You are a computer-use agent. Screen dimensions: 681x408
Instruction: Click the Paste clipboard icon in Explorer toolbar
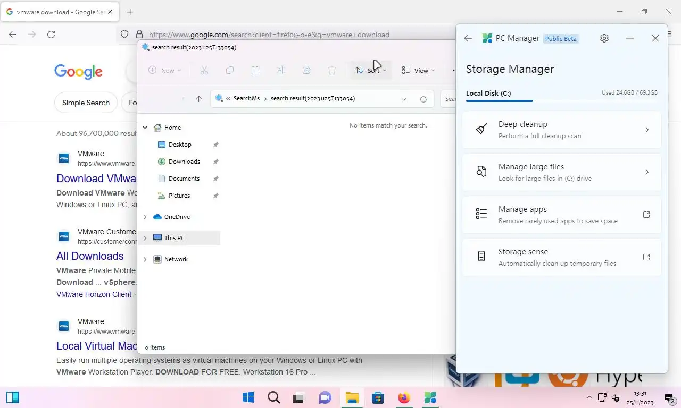click(x=255, y=70)
